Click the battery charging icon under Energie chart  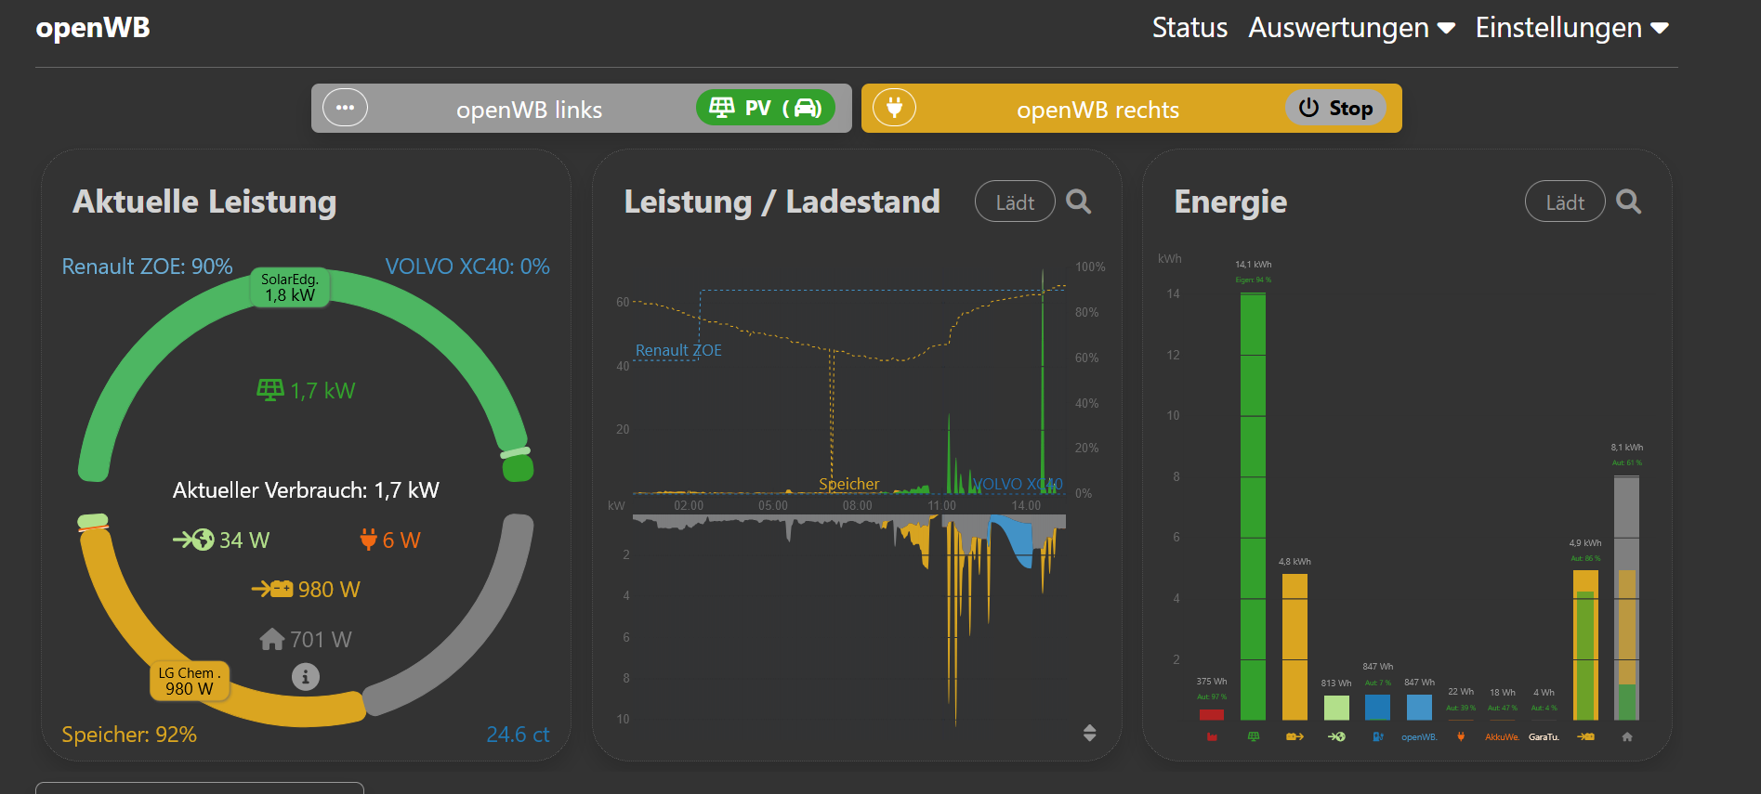1585,736
